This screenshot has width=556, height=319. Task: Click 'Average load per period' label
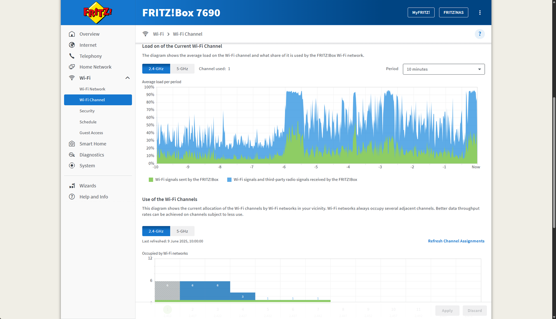click(x=162, y=82)
